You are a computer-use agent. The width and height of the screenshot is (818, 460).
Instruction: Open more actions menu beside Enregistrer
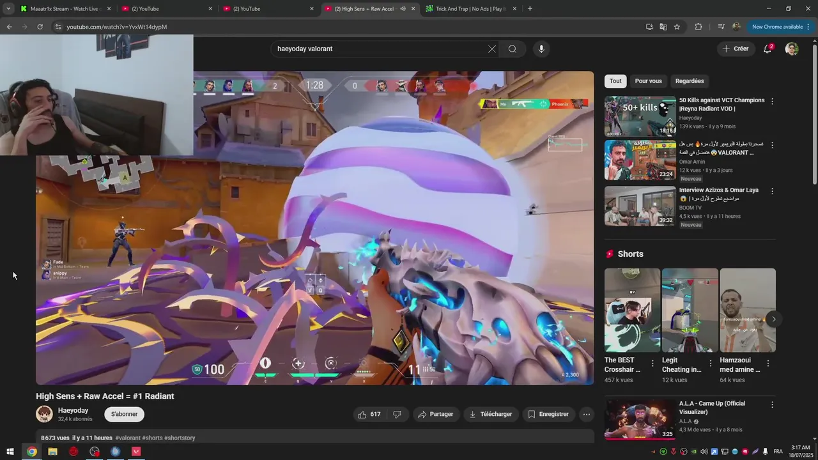coord(586,414)
